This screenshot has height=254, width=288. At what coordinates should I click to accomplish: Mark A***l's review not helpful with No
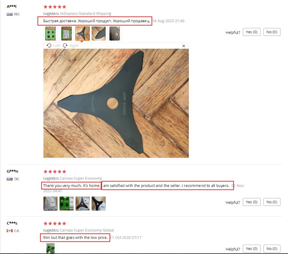[272, 32]
